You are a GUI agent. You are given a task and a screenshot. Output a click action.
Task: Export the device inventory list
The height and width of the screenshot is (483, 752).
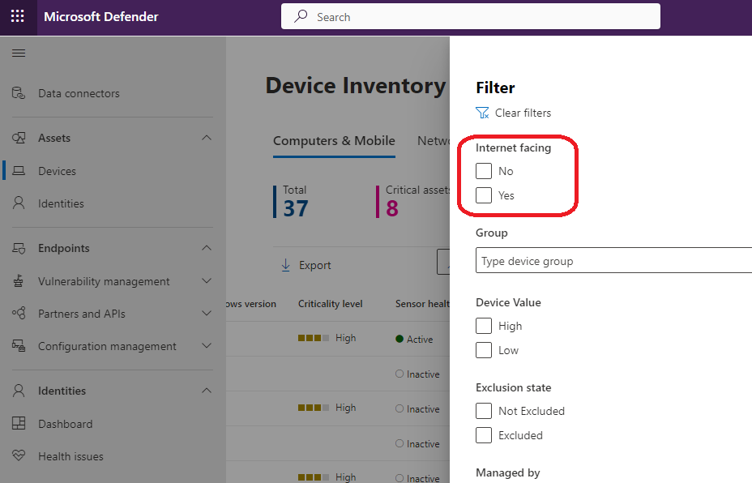[306, 265]
